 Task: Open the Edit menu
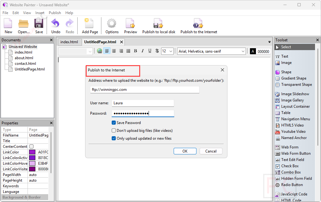(16, 13)
